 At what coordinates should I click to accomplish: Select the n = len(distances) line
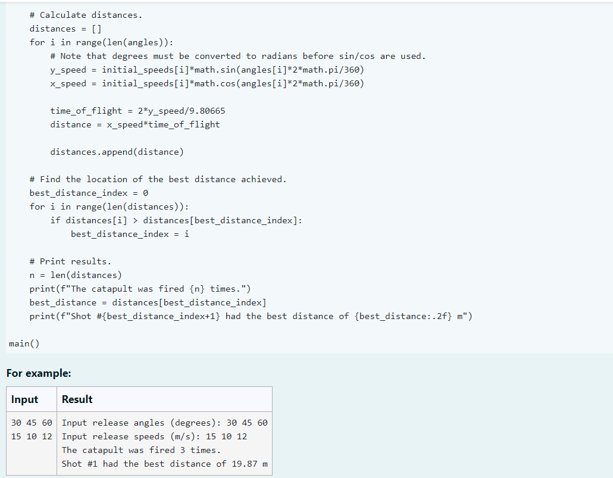[77, 274]
